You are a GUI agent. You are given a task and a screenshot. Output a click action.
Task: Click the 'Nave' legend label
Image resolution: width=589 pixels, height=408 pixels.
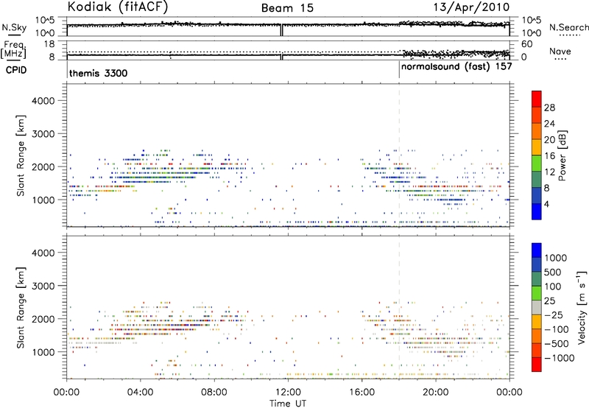[x=560, y=52]
